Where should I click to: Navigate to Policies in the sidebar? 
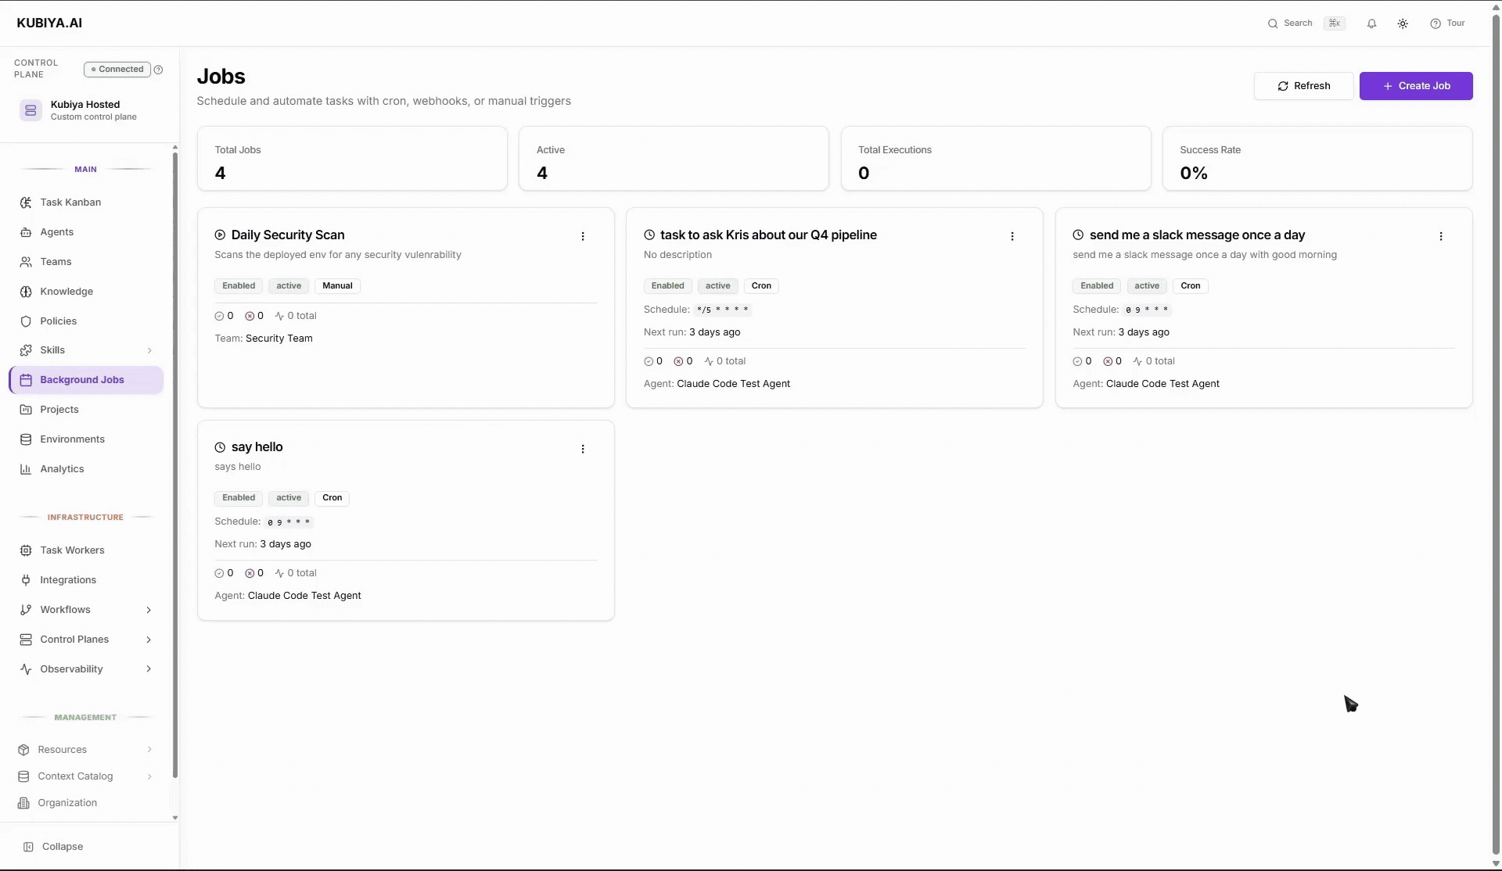pos(58,321)
